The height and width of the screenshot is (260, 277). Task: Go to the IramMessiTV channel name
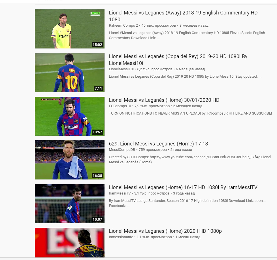120,193
